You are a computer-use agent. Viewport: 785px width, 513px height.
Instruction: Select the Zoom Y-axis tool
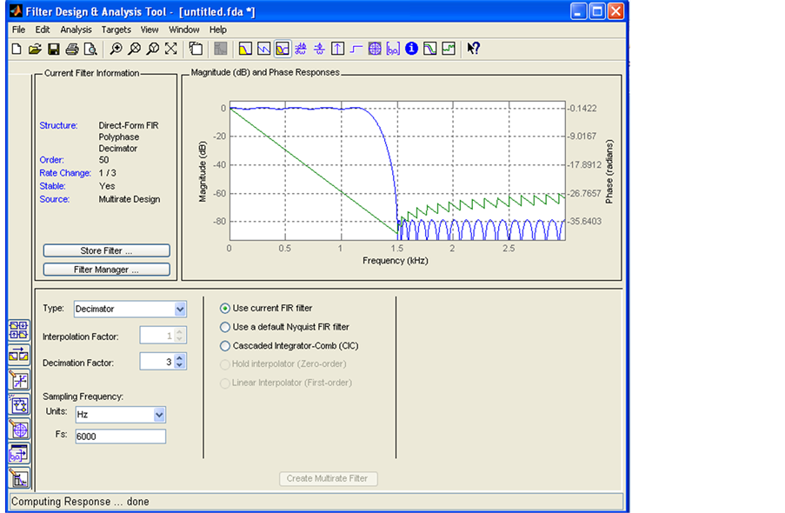point(153,49)
